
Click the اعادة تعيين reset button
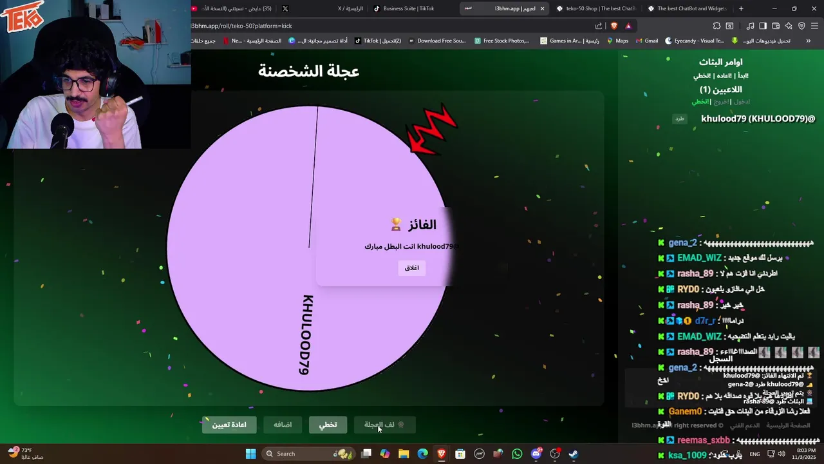tap(229, 425)
